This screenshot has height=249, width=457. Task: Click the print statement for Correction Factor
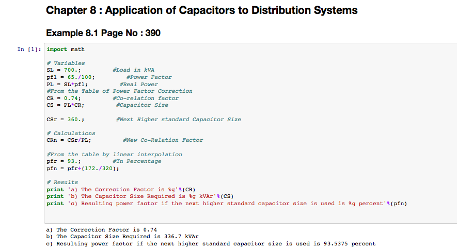pos(120,189)
